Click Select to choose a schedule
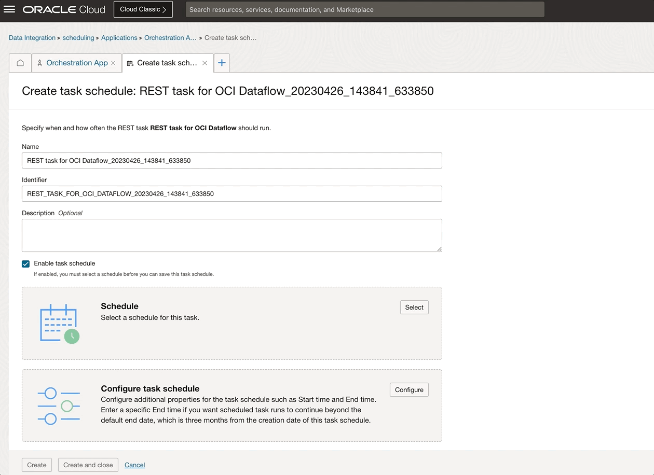 [x=414, y=307]
